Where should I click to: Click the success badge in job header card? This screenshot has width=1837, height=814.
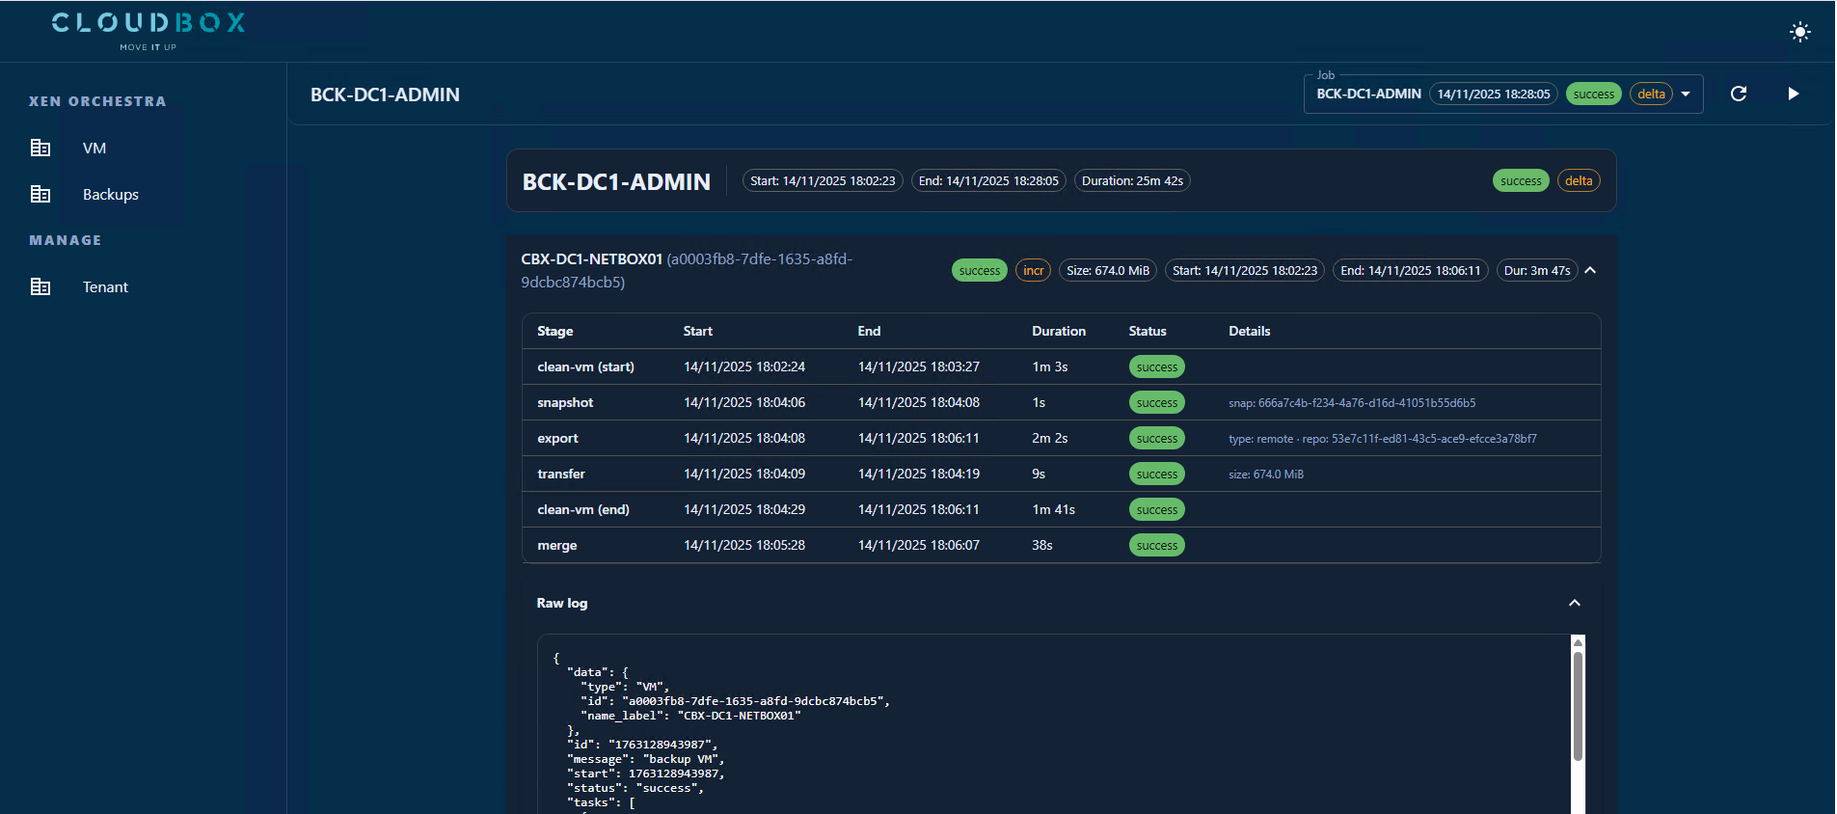(x=1520, y=181)
